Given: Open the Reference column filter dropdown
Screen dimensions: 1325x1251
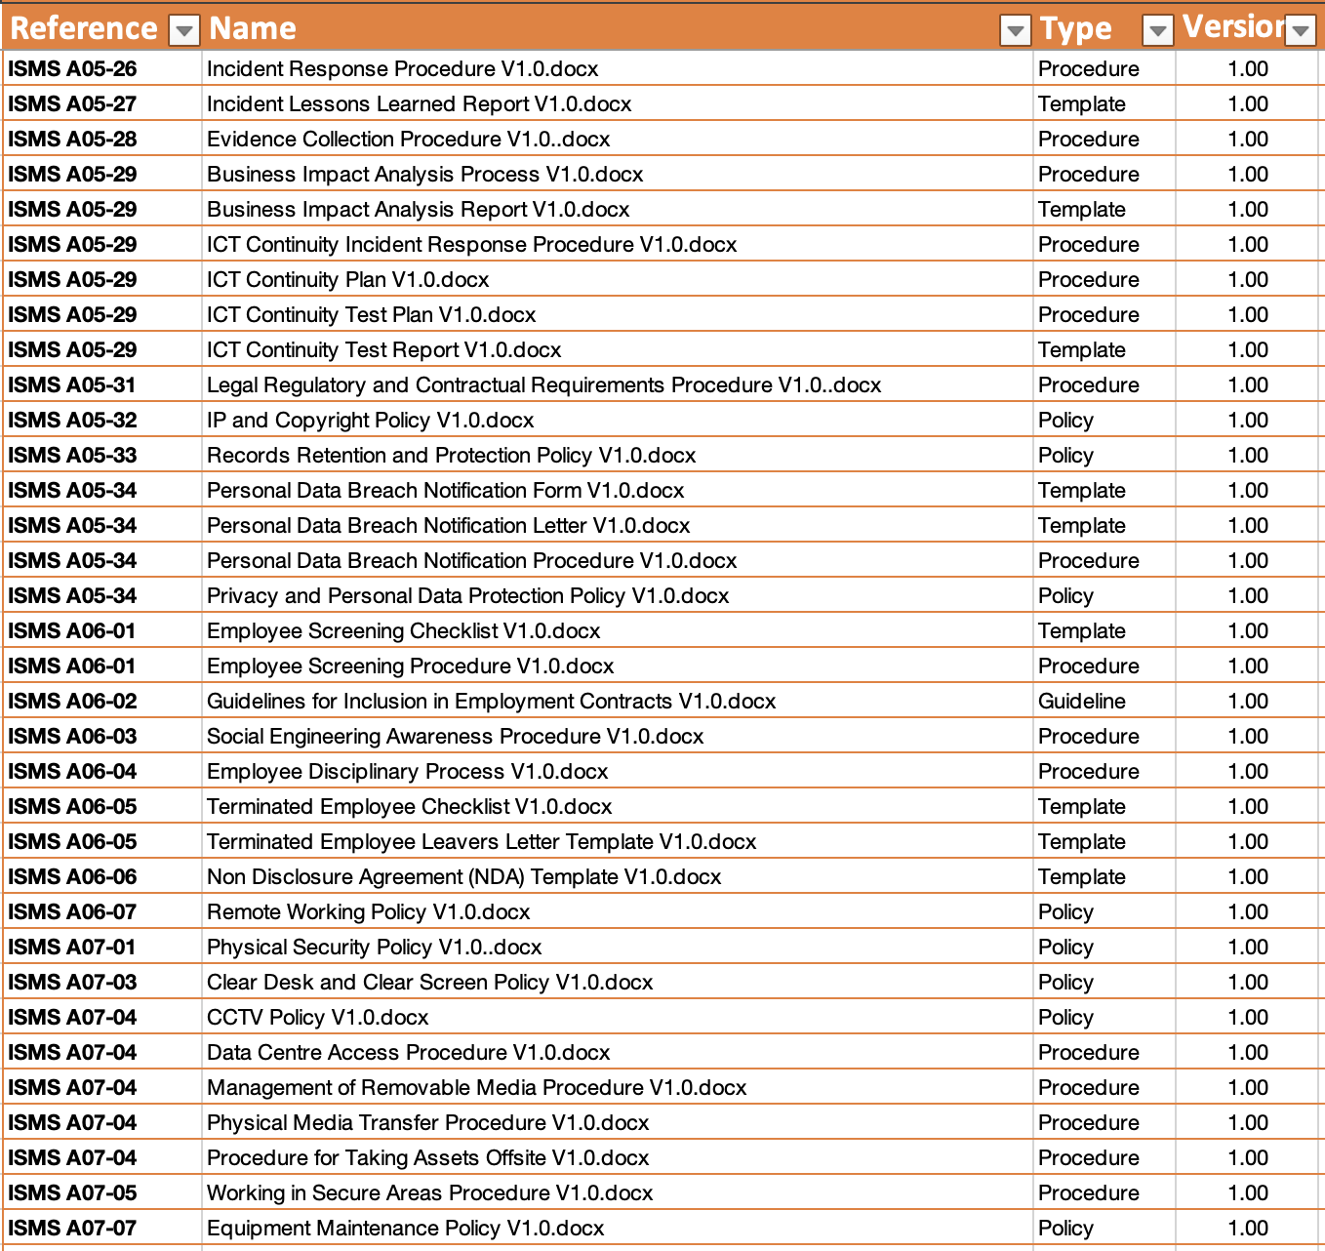Looking at the screenshot, I should point(183,31).
